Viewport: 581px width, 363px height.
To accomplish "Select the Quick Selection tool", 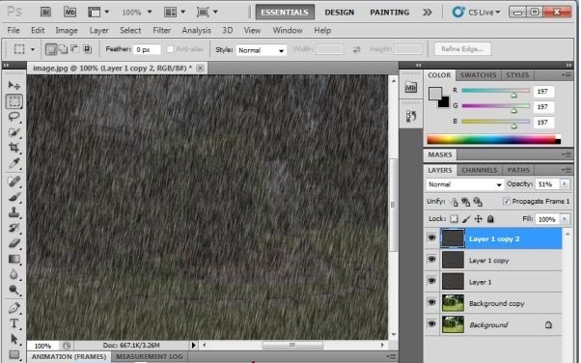I will (14, 132).
